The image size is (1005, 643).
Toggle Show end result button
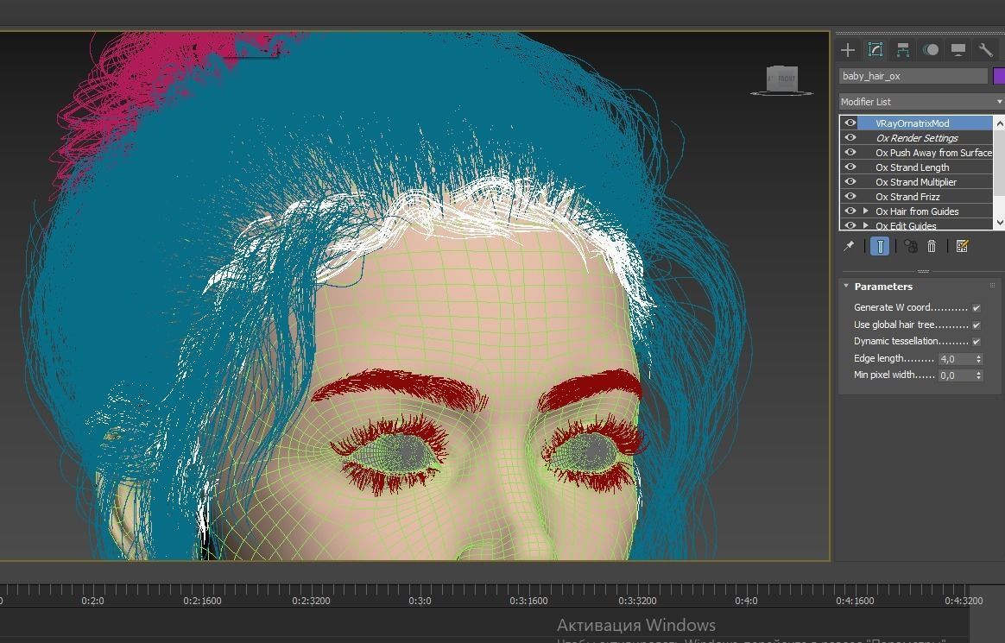click(880, 247)
